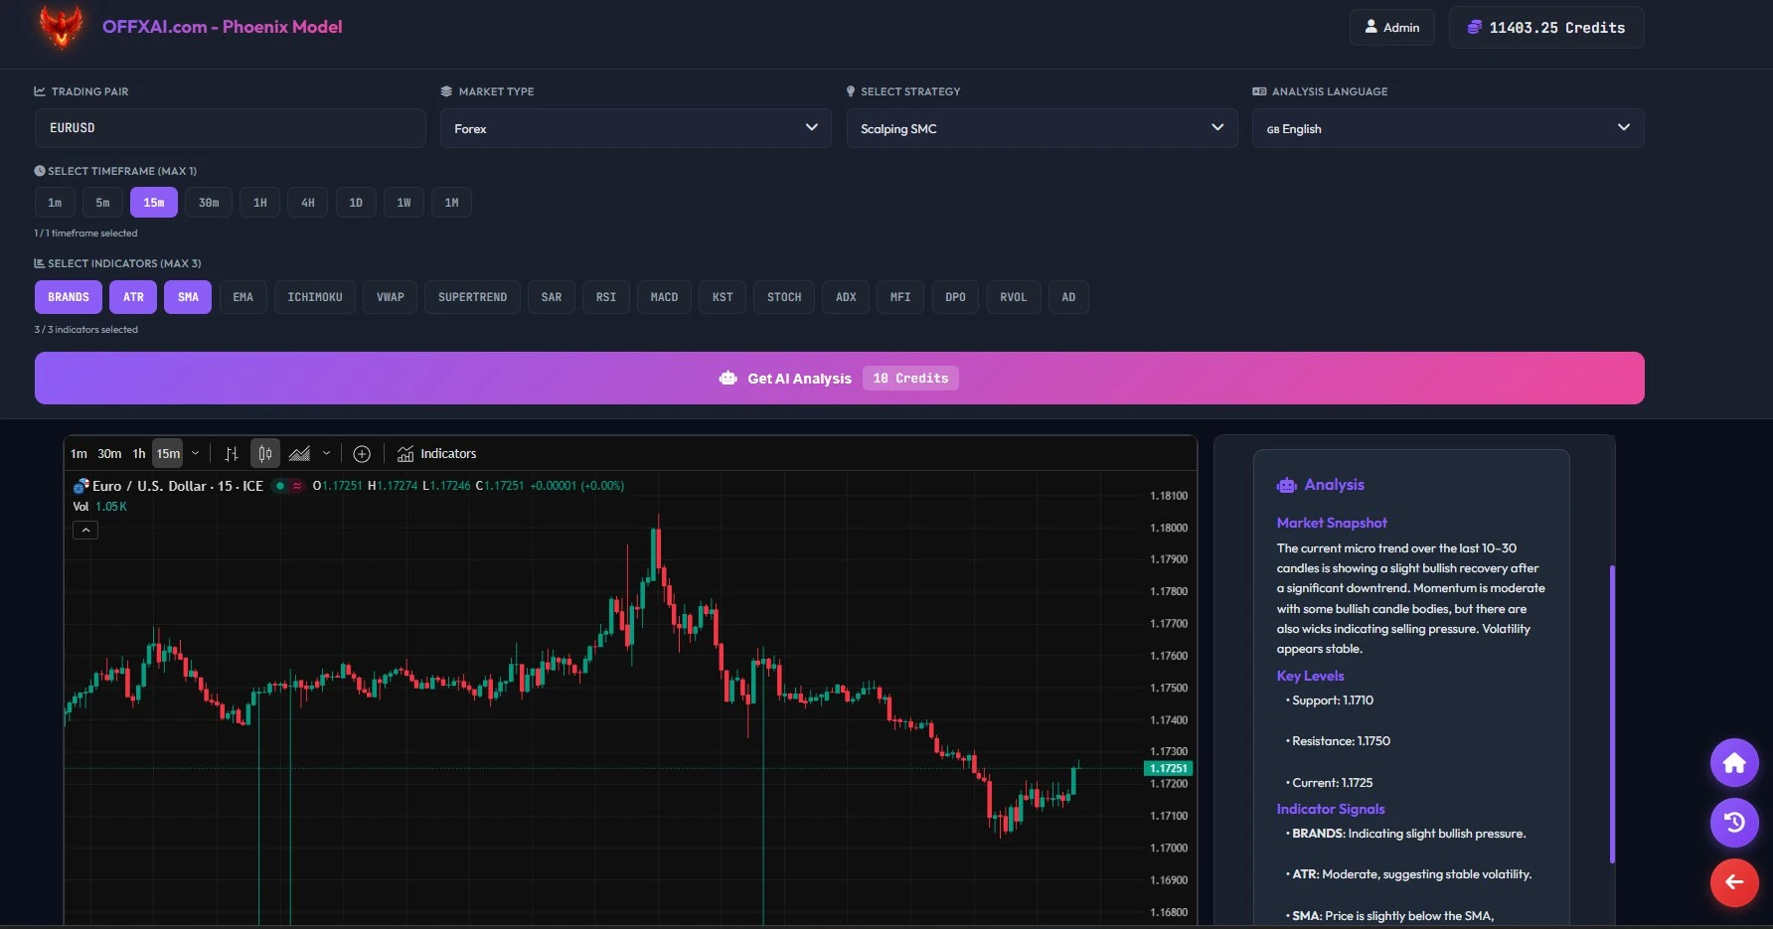The image size is (1773, 929).
Task: Open the Analysis Language English dropdown
Action: pyautogui.click(x=1448, y=128)
